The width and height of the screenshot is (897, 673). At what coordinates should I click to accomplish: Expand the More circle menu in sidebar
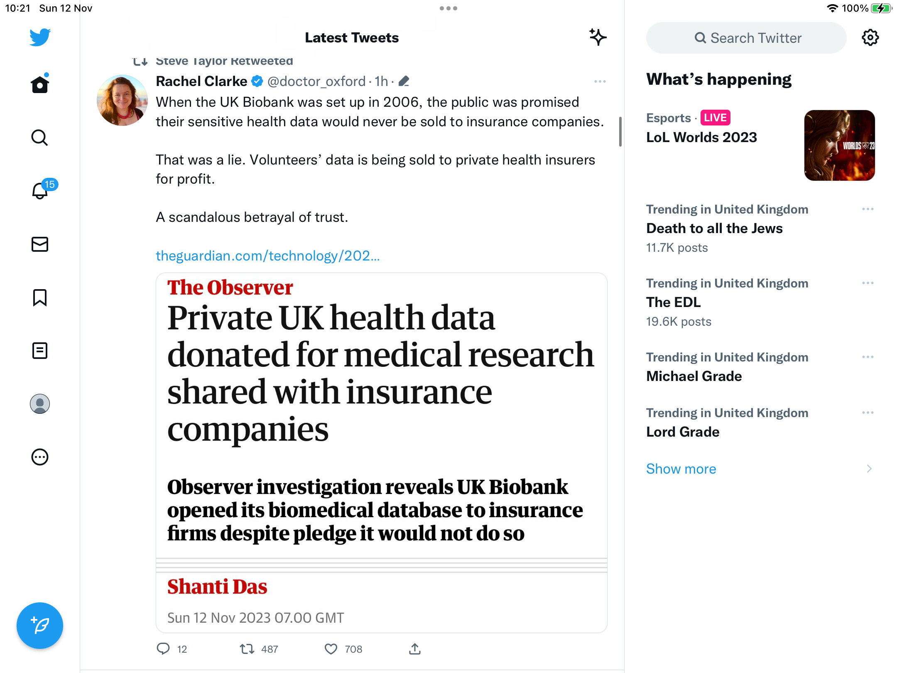click(40, 457)
